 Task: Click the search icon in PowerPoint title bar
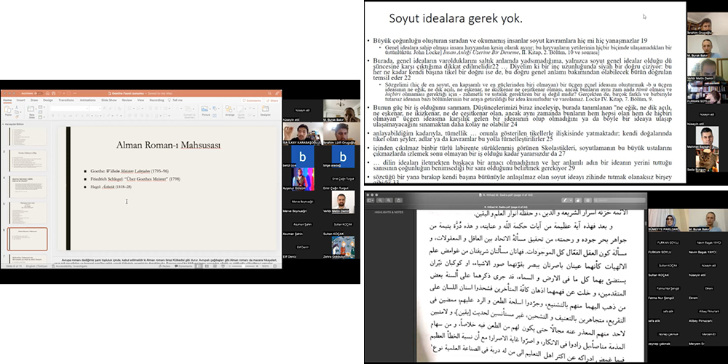tap(269, 93)
